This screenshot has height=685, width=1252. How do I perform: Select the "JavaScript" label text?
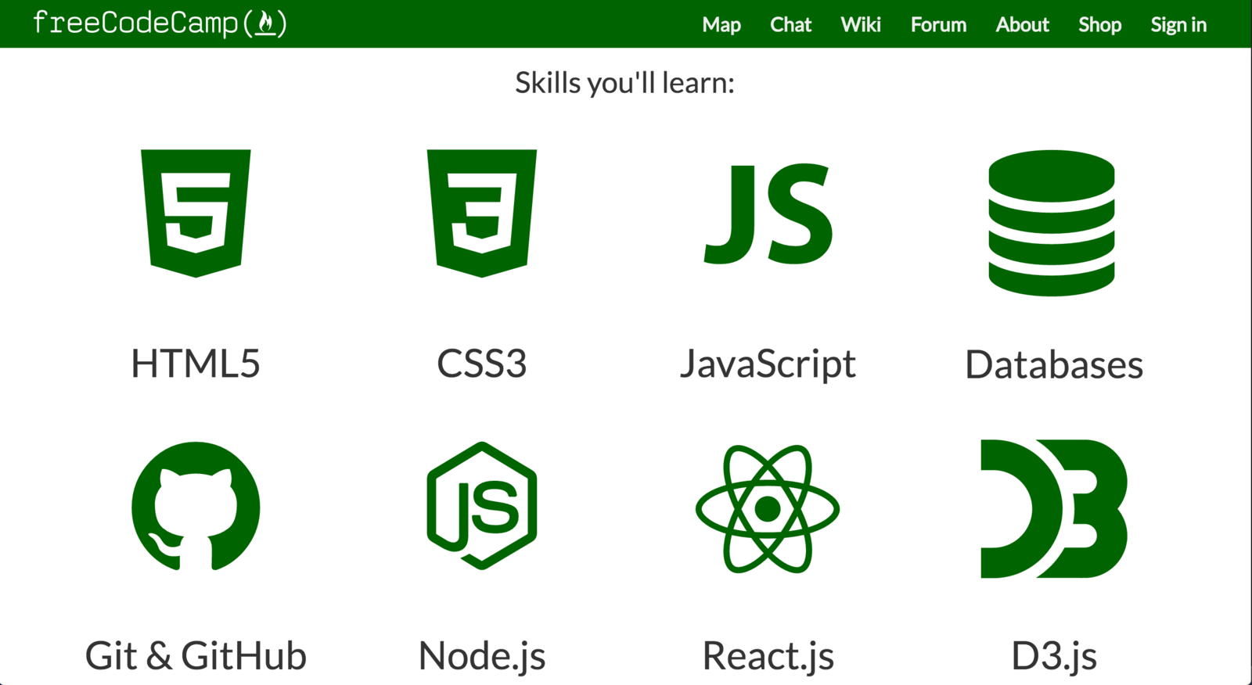768,365
